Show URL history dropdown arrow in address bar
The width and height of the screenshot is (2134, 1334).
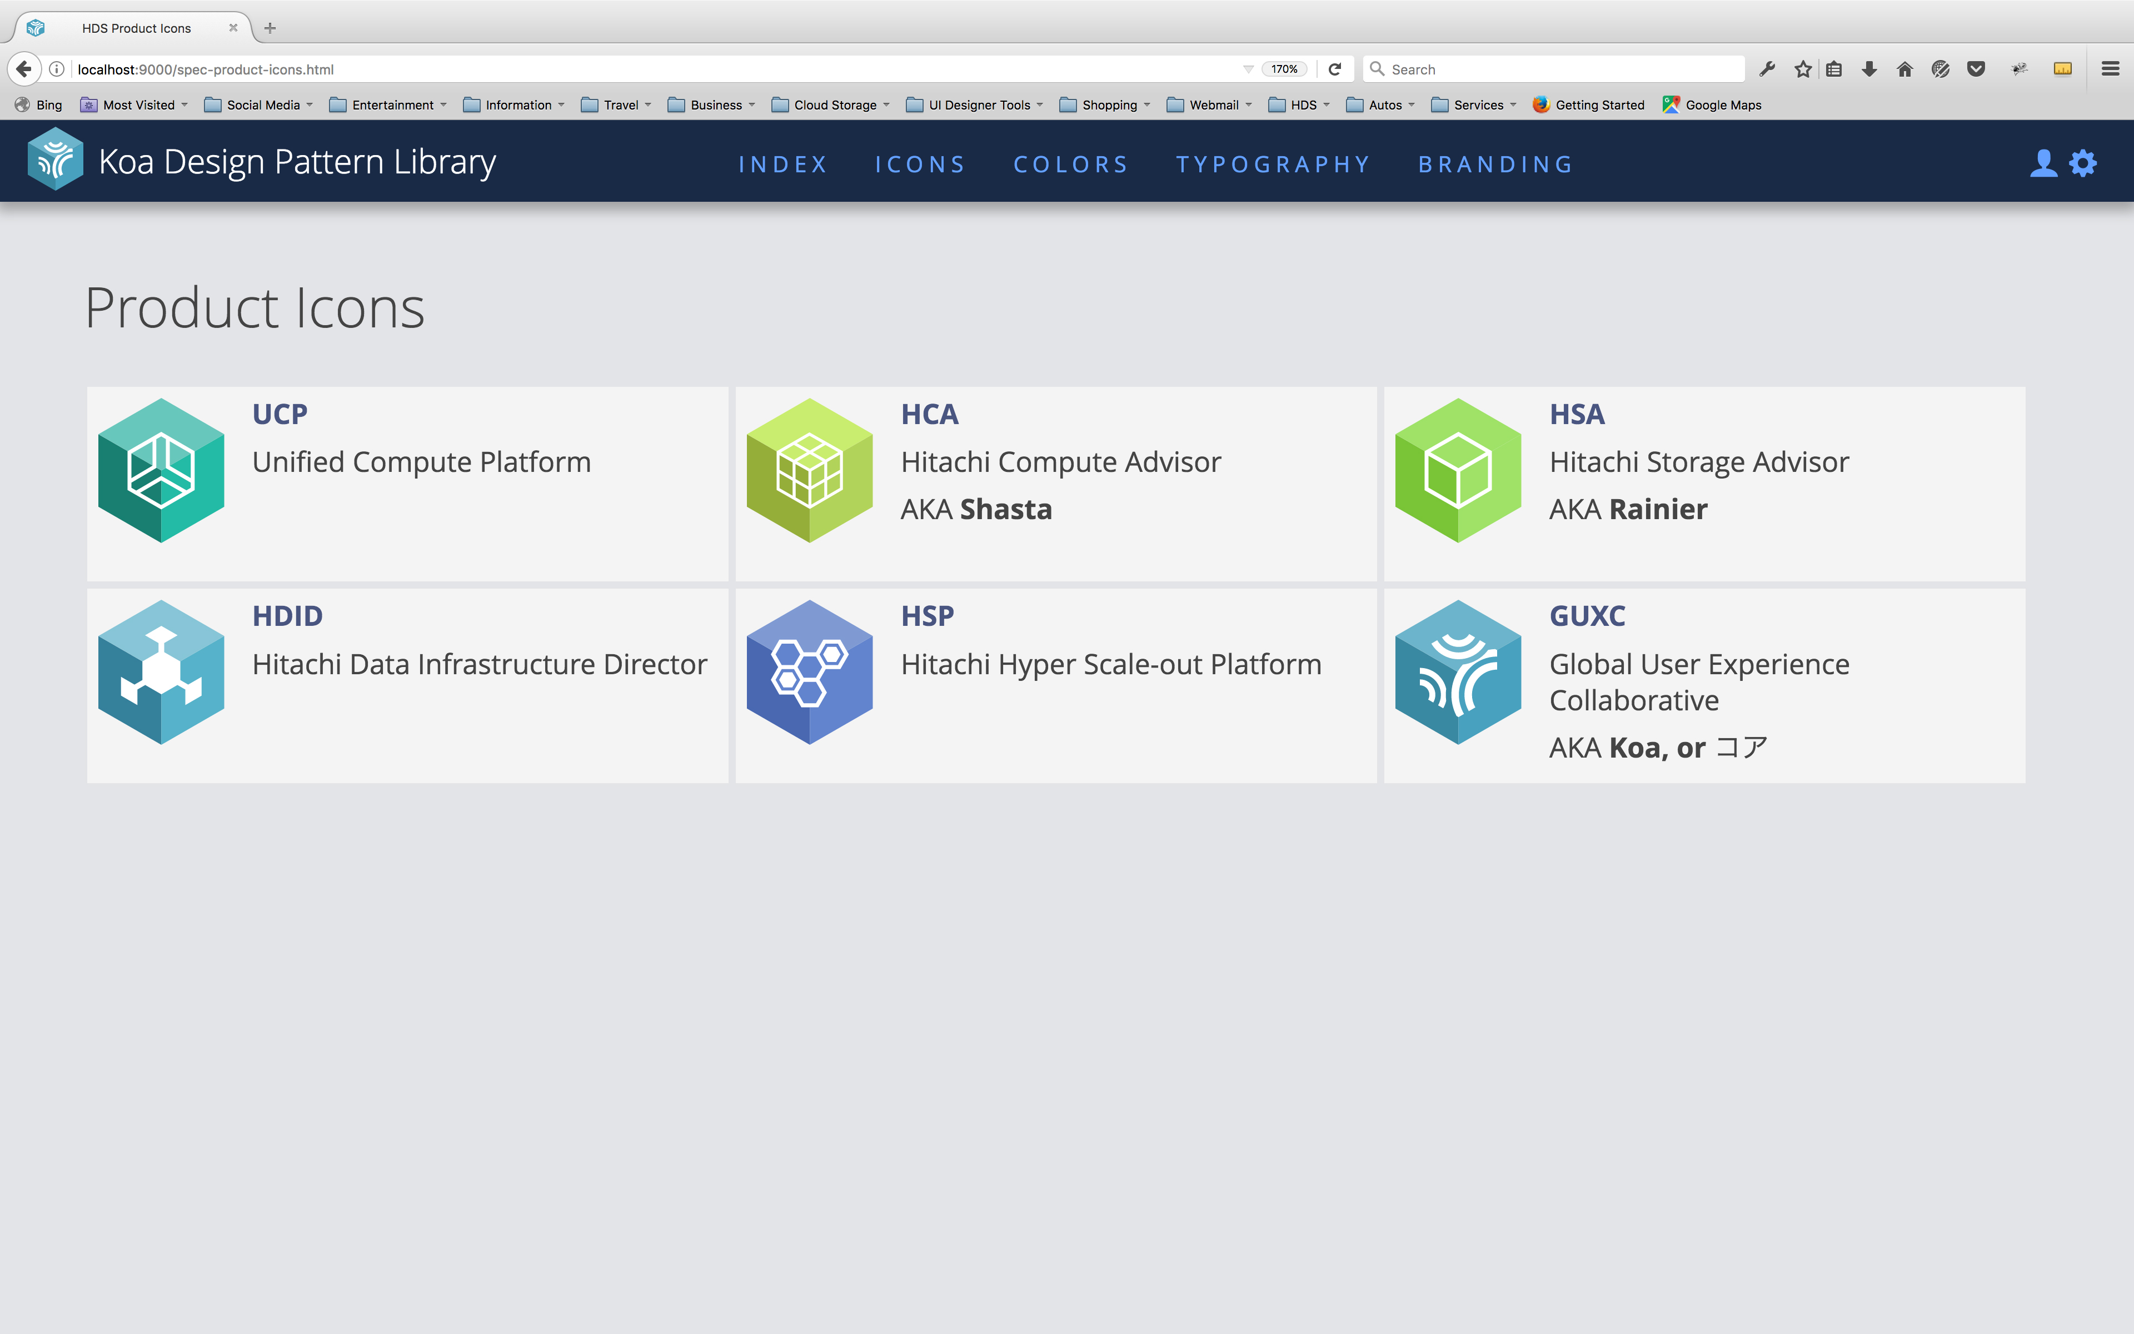tap(1248, 69)
